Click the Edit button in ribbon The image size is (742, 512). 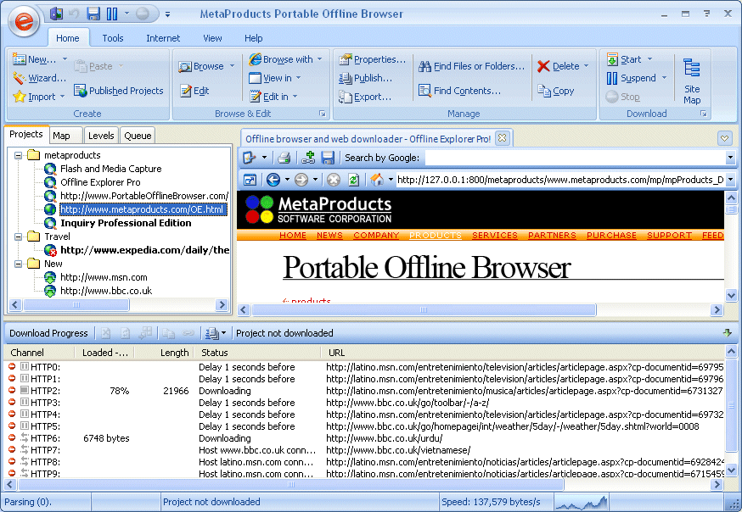click(x=195, y=90)
